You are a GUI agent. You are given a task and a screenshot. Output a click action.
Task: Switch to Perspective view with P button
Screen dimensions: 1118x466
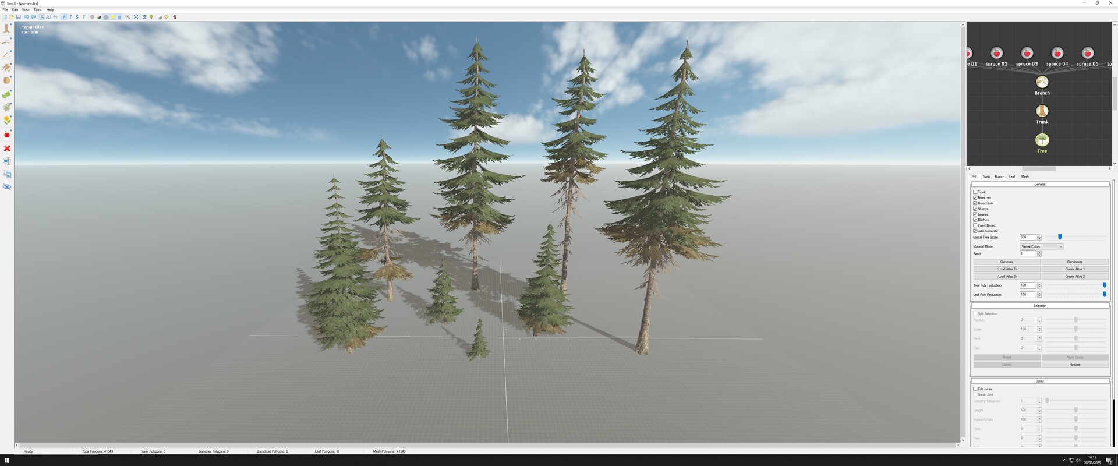coord(64,17)
